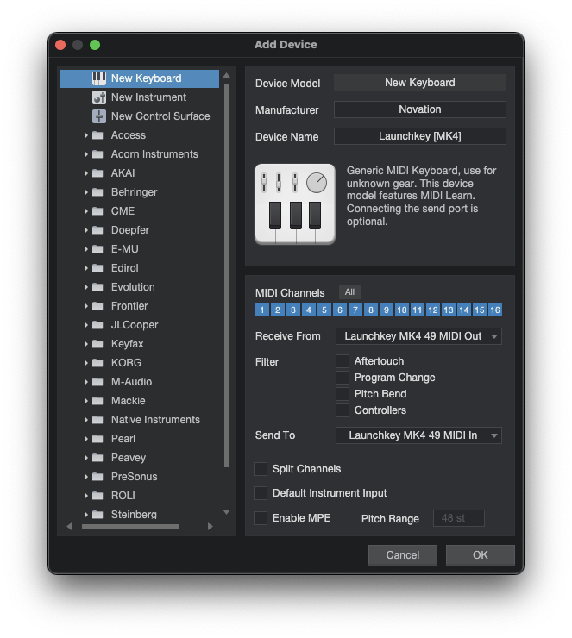The height and width of the screenshot is (638, 572).
Task: Toggle MIDI channel 10
Action: pos(402,310)
